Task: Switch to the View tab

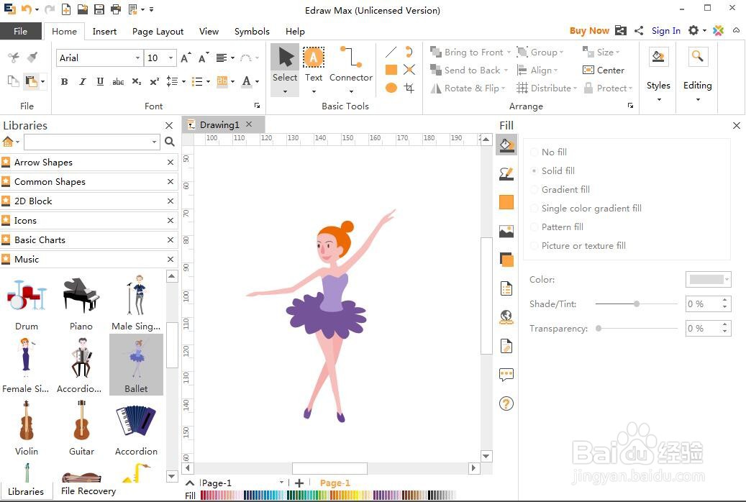Action: [209, 32]
